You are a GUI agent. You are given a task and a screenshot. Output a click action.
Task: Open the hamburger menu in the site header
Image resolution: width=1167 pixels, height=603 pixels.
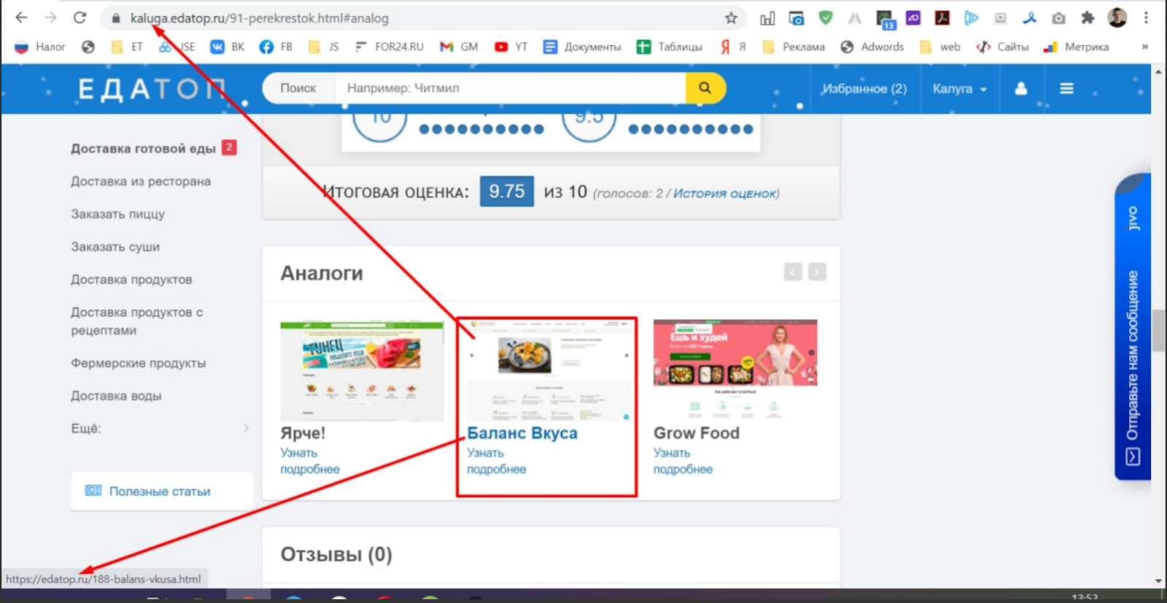(1066, 88)
